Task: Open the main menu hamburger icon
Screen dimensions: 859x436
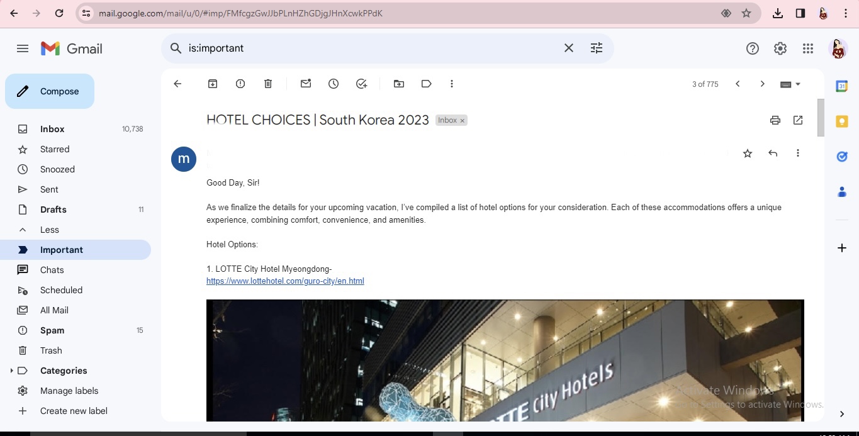Action: tap(23, 48)
